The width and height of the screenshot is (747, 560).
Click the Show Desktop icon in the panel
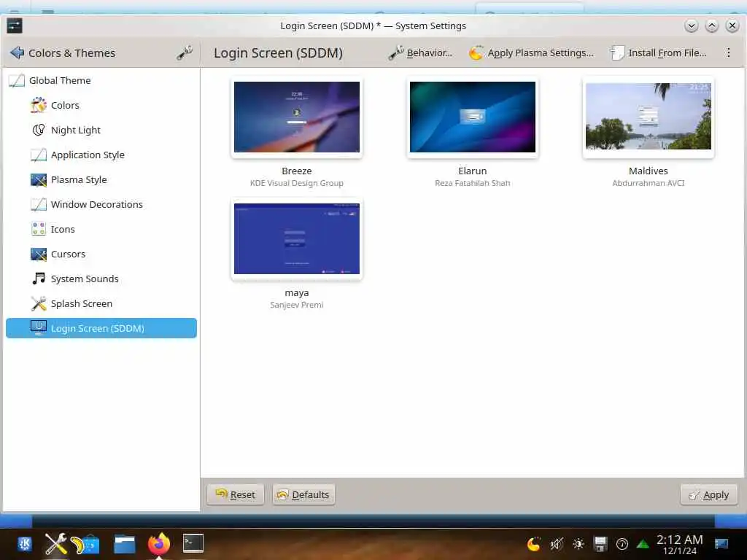721,544
